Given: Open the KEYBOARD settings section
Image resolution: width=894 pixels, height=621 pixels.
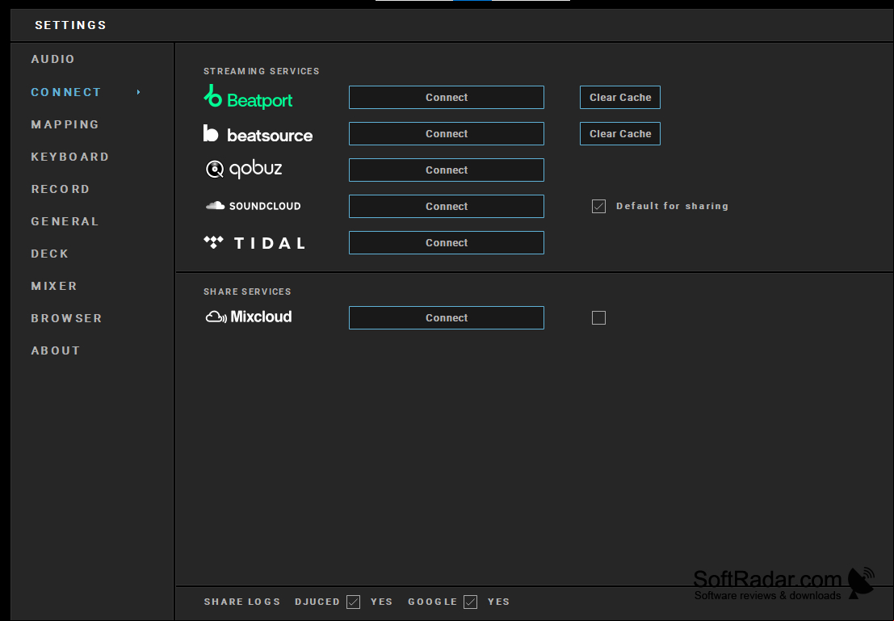Looking at the screenshot, I should (x=70, y=157).
